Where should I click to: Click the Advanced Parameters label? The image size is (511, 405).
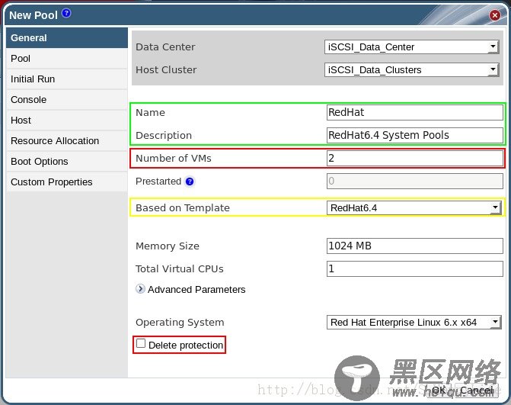[x=196, y=290]
